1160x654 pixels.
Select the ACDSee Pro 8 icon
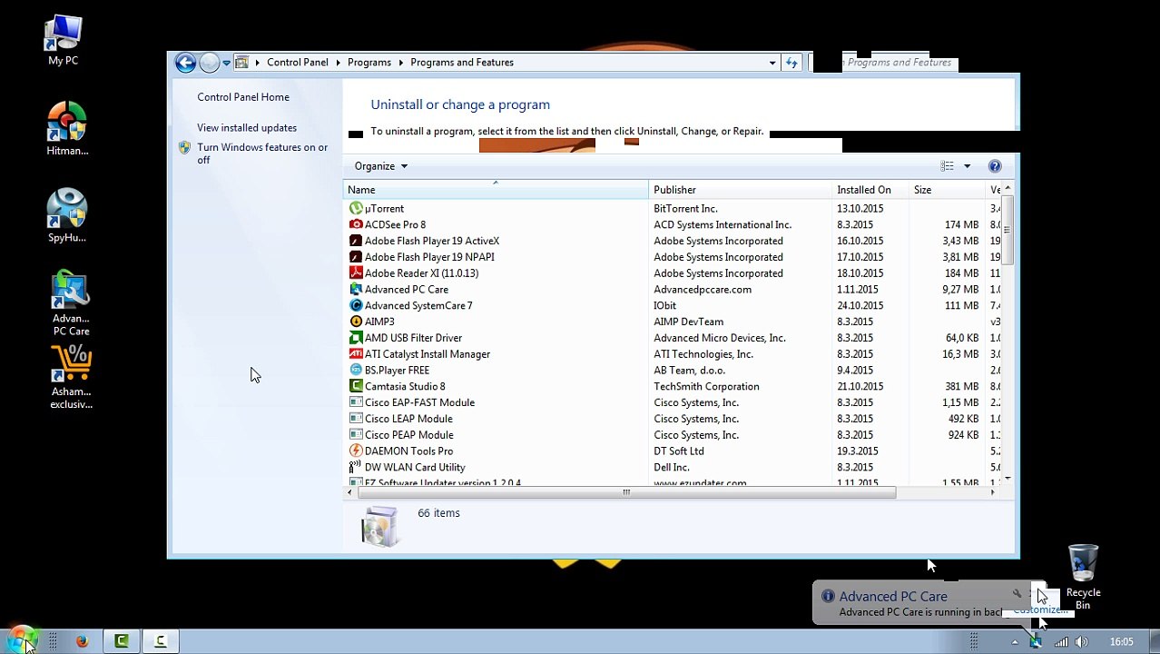click(x=356, y=224)
